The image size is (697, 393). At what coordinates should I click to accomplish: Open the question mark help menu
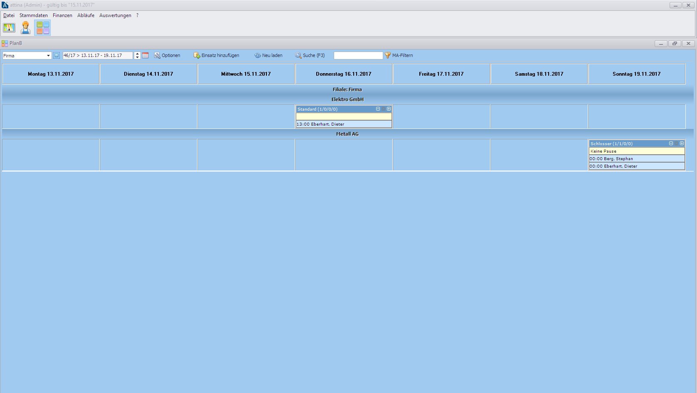tap(138, 15)
